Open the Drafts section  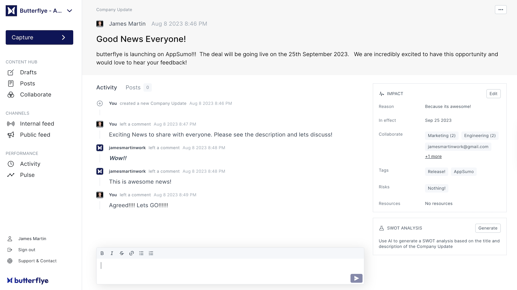[x=28, y=72]
